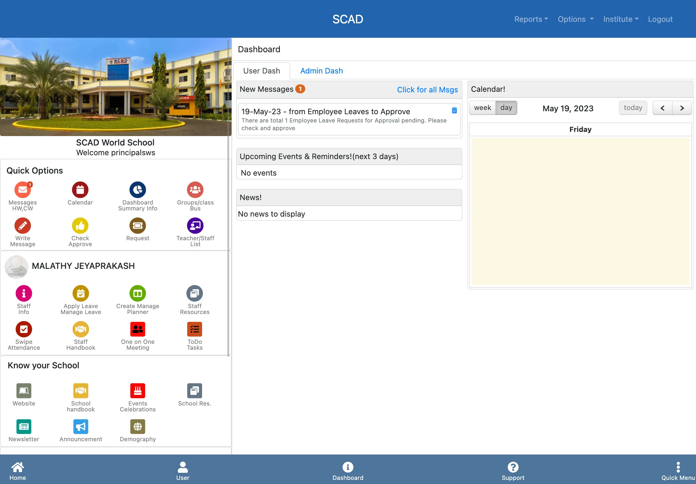The height and width of the screenshot is (484, 696).
Task: Open the Staff Info icon
Action: pyautogui.click(x=24, y=293)
